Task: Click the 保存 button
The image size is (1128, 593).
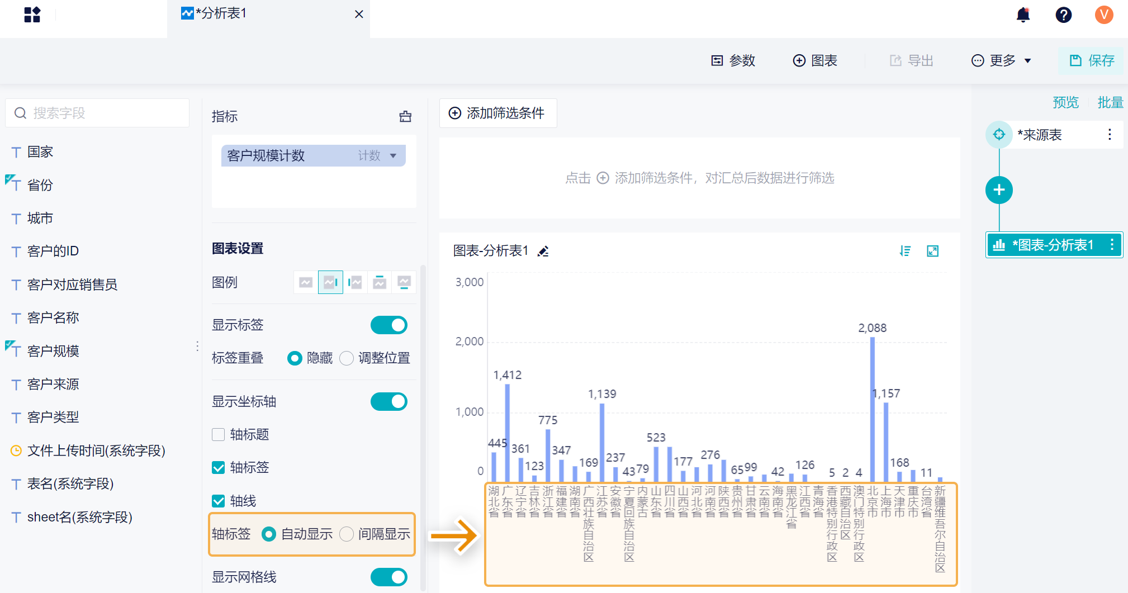Action: coord(1092,60)
